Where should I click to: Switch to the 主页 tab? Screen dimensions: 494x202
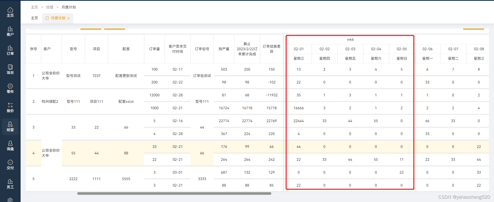34,18
